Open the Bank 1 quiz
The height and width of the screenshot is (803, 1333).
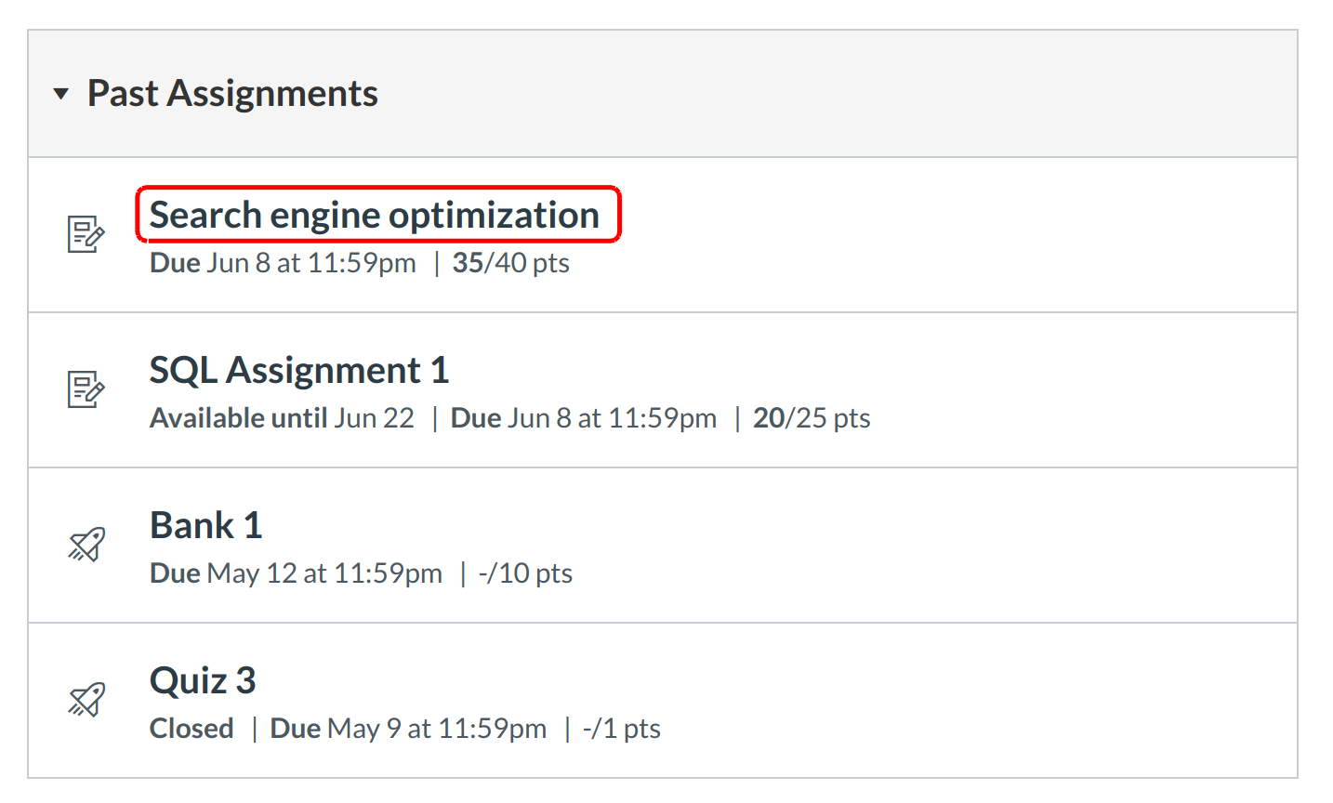click(206, 526)
